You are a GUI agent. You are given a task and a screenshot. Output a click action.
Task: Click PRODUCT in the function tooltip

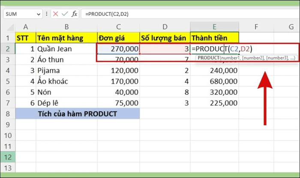pos(209,58)
